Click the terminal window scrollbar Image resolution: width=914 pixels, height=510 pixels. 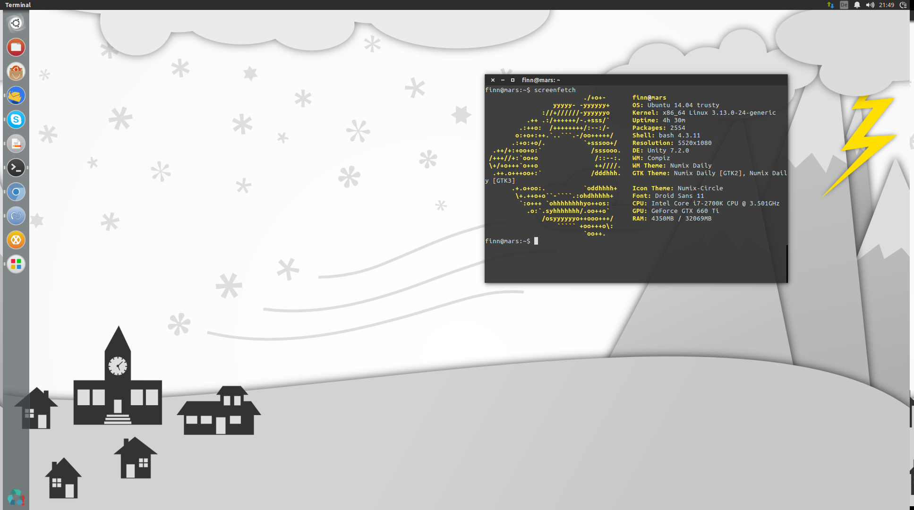tap(786, 263)
